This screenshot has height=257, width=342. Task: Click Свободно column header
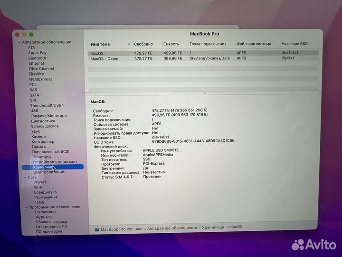(143, 44)
